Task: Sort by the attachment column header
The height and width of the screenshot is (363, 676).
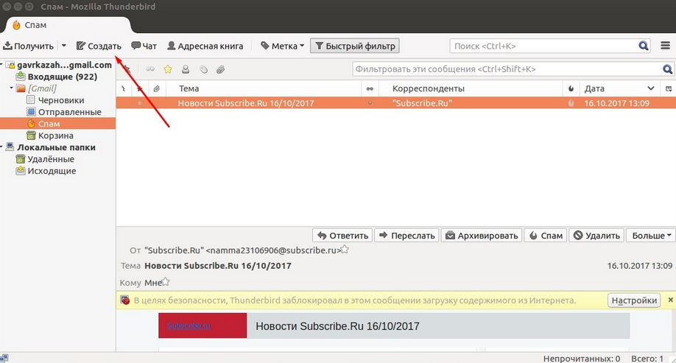Action: [157, 88]
